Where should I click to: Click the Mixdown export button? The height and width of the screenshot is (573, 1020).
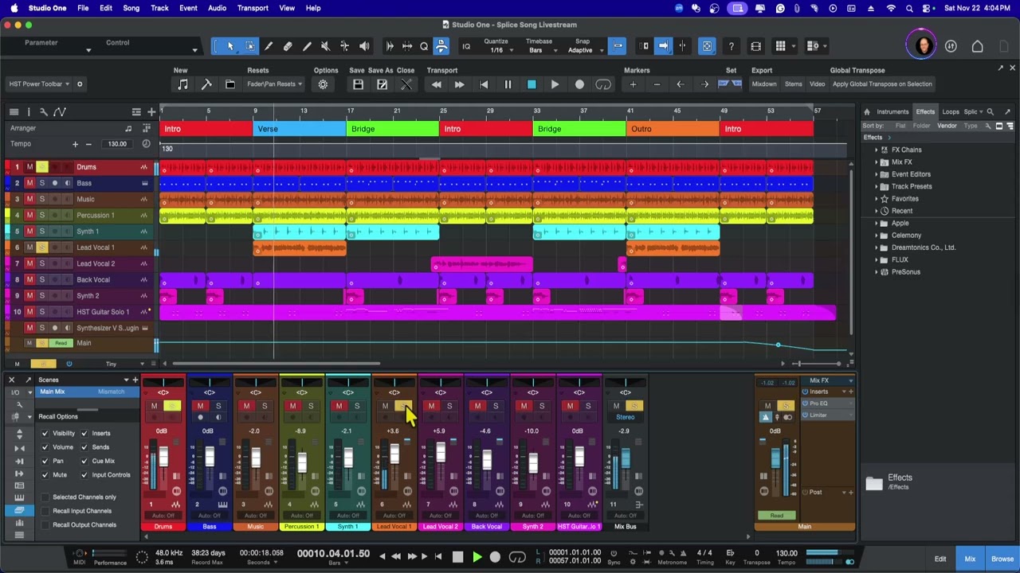pos(764,84)
